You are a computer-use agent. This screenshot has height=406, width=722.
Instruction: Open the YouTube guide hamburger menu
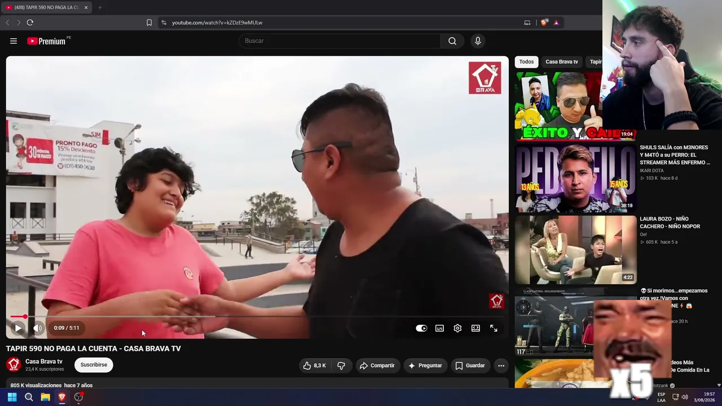(14, 41)
